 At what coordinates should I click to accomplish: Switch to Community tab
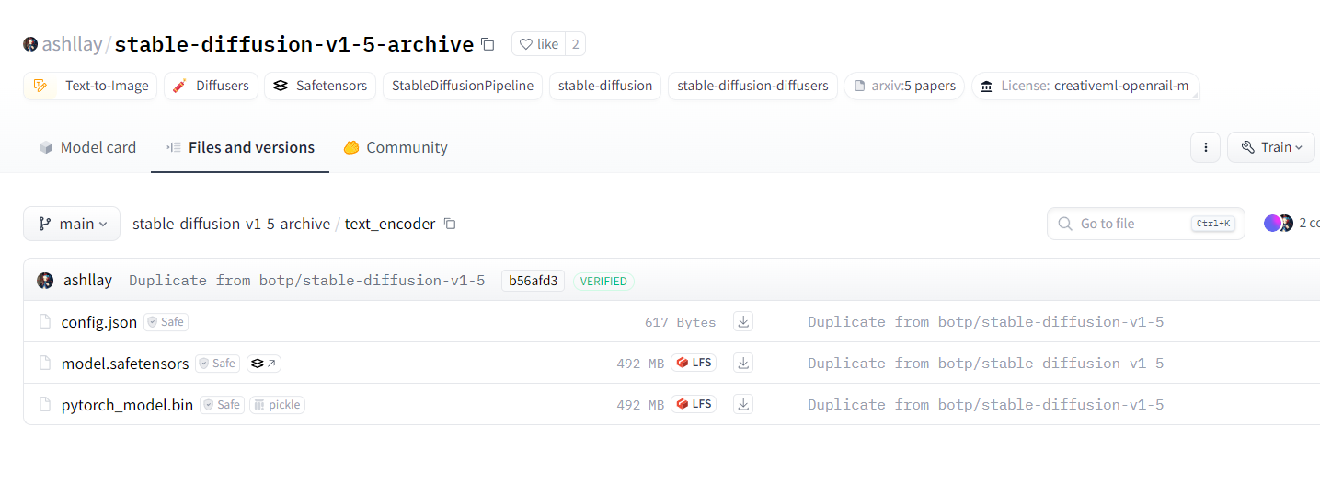coord(396,147)
